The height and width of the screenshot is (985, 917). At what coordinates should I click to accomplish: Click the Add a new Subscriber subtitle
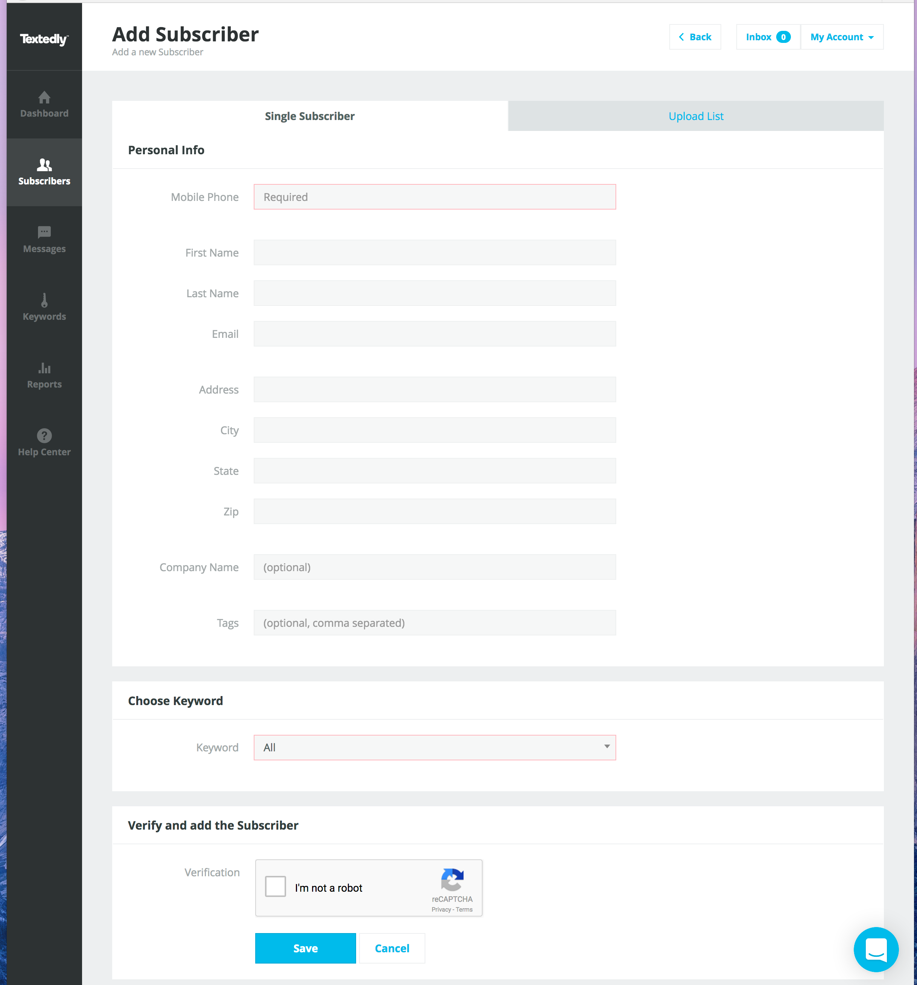click(x=158, y=52)
